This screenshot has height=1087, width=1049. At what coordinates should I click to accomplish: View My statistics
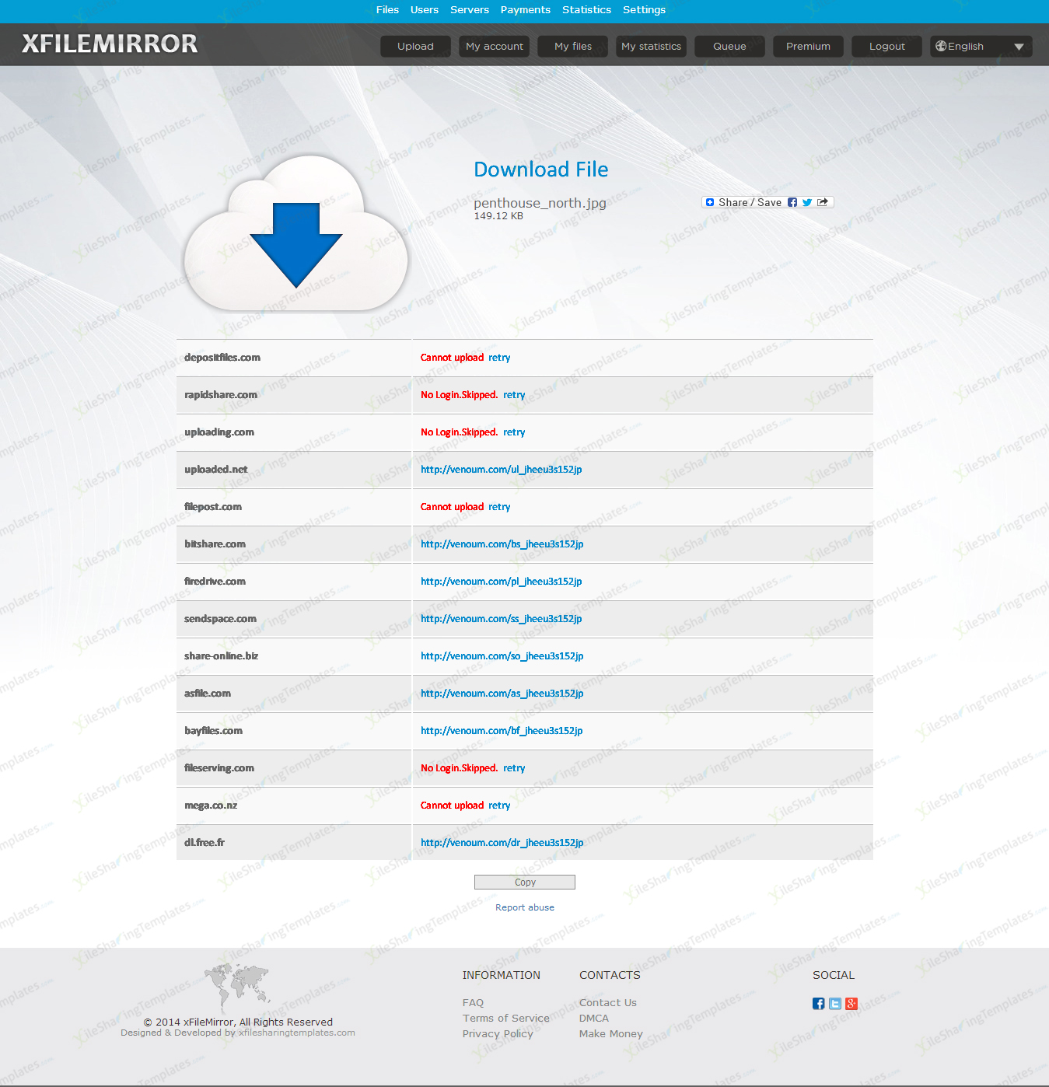(x=652, y=47)
